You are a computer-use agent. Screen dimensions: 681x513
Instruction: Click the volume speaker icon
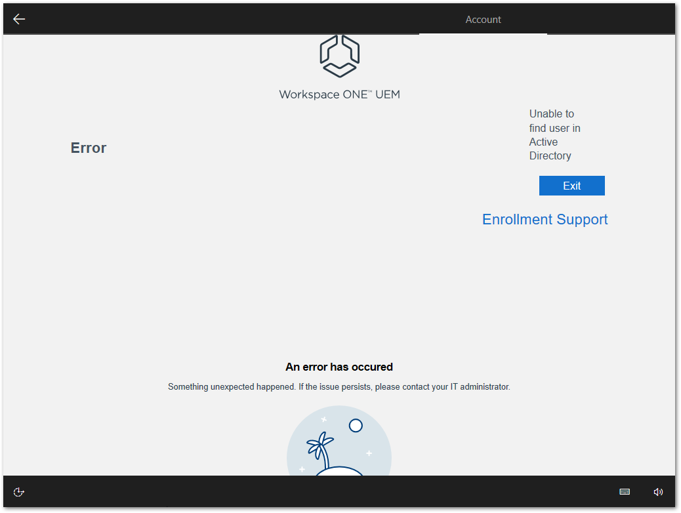coord(658,492)
